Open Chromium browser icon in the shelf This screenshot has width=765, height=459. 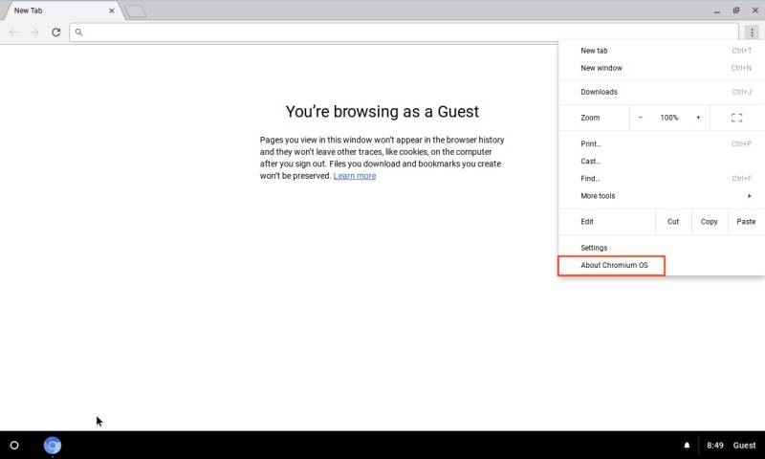(53, 446)
